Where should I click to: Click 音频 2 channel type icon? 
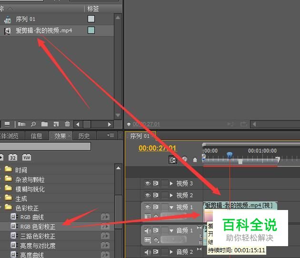point(199,249)
